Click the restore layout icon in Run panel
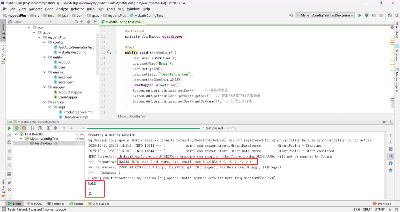400x212 pixels. pos(9,173)
